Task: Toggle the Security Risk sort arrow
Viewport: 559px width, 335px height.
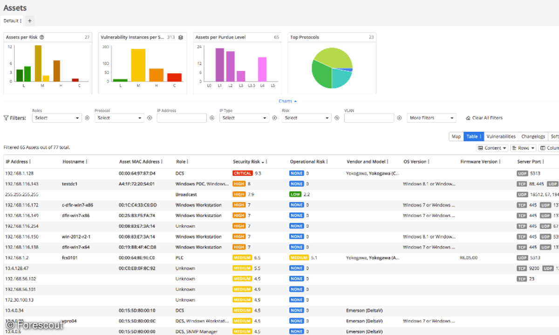Action: point(262,162)
